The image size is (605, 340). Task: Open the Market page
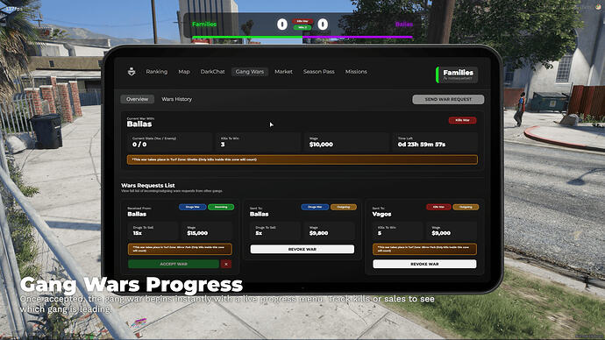coord(283,72)
